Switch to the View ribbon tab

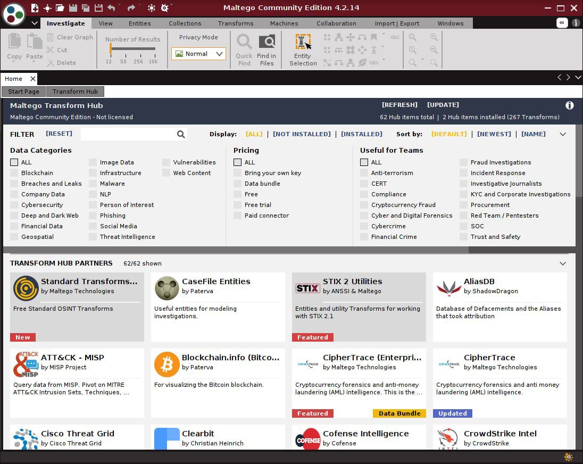106,23
